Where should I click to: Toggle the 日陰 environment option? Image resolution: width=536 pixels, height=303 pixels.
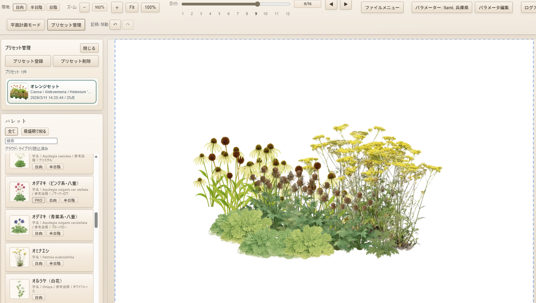click(53, 7)
